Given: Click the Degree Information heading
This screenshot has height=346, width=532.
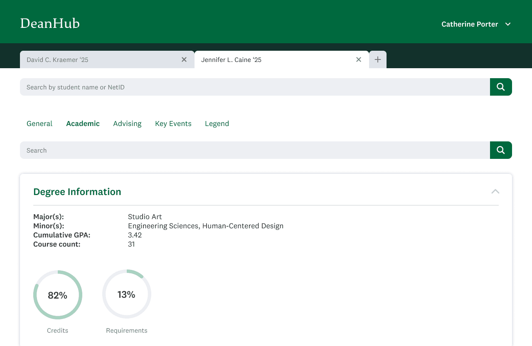Looking at the screenshot, I should 77,192.
